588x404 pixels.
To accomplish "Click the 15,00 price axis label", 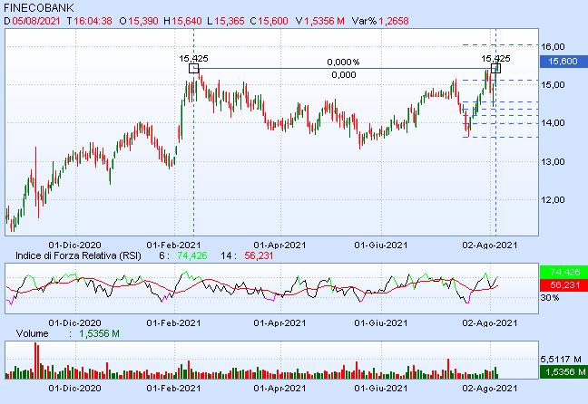I will click(553, 85).
